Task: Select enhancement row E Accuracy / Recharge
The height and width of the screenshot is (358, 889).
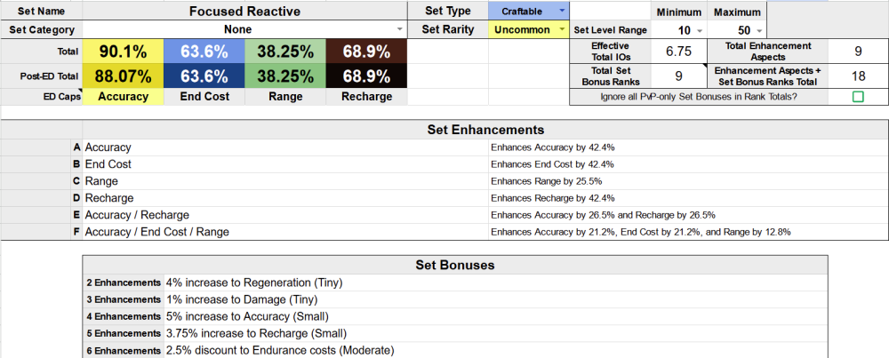Action: tap(284, 215)
